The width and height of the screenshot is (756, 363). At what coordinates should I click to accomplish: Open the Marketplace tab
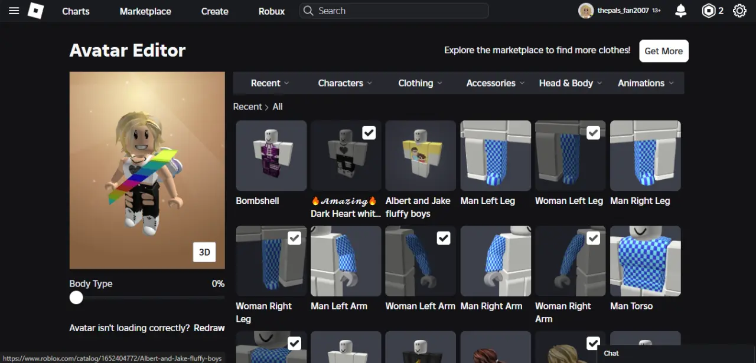145,11
